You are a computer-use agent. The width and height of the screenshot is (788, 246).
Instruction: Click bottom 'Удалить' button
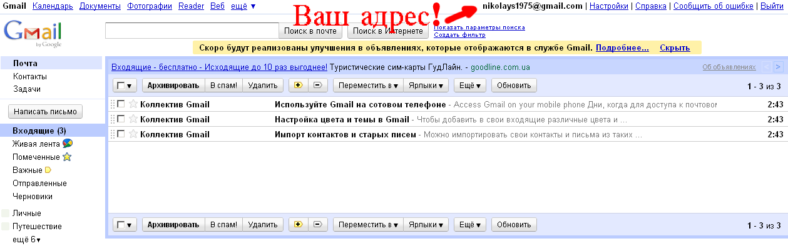click(x=263, y=225)
